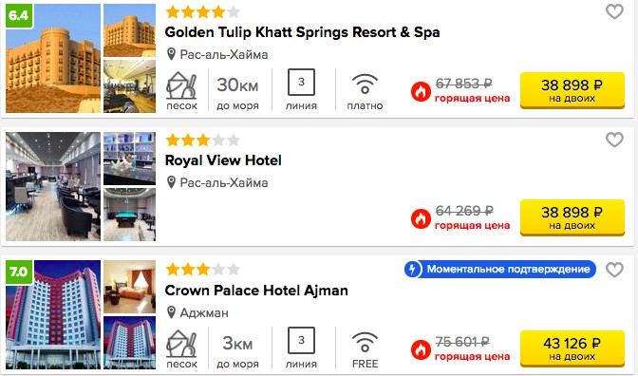Open the billiard table thumbnail of Royal View
This screenshot has width=638, height=376.
click(x=129, y=215)
